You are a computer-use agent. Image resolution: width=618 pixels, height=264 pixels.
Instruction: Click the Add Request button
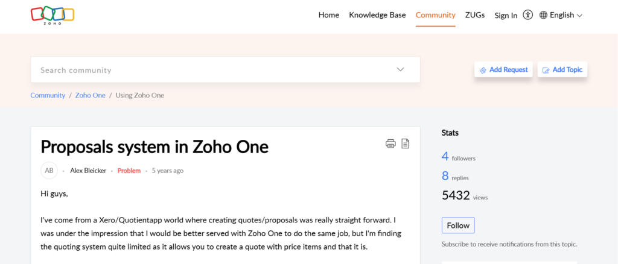point(503,70)
